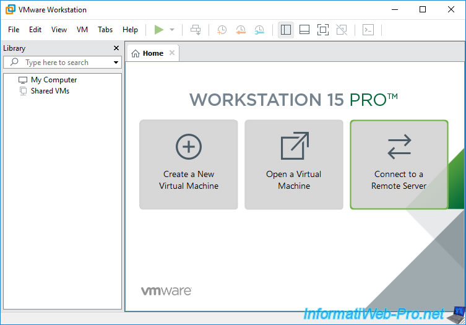This screenshot has width=466, height=325.
Task: Open the Edit menu
Action: 35,30
